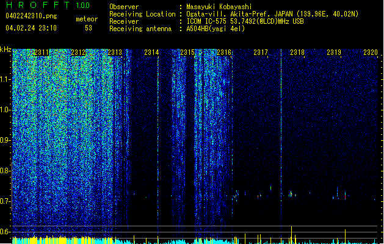Click the 0.7 kHz axis label

point(5,201)
